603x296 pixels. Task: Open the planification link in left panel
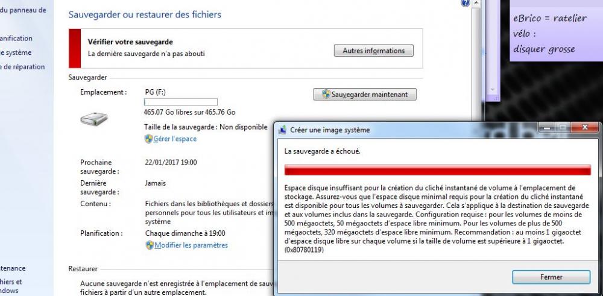click(x=16, y=39)
